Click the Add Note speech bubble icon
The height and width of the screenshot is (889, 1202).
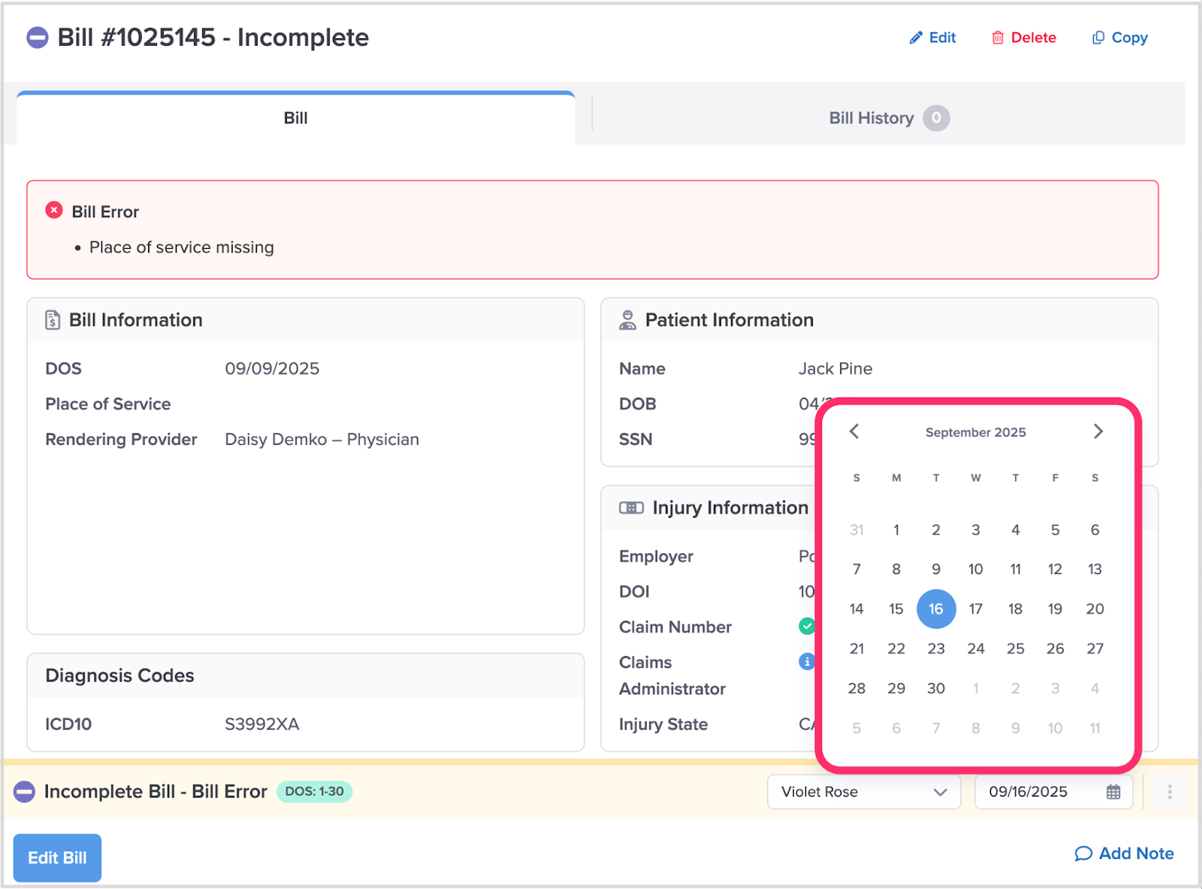tap(1083, 854)
